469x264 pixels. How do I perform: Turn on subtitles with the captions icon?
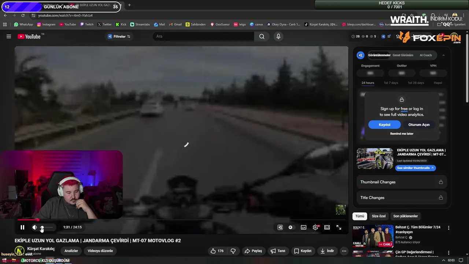coord(304,227)
